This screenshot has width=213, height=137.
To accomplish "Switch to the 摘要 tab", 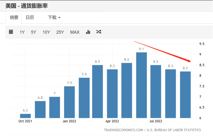I will 14,17.
